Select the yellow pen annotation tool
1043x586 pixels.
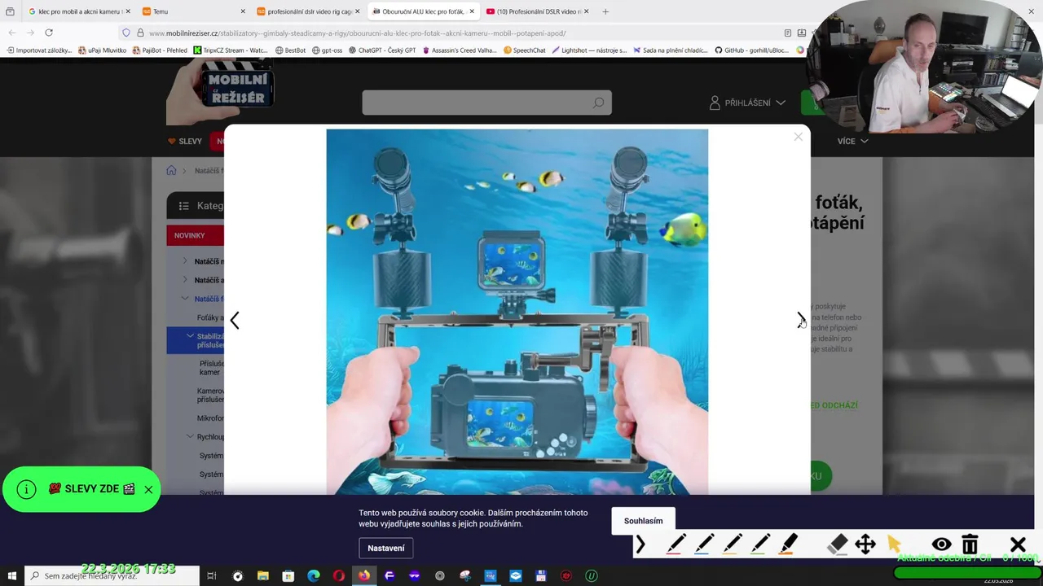732,544
